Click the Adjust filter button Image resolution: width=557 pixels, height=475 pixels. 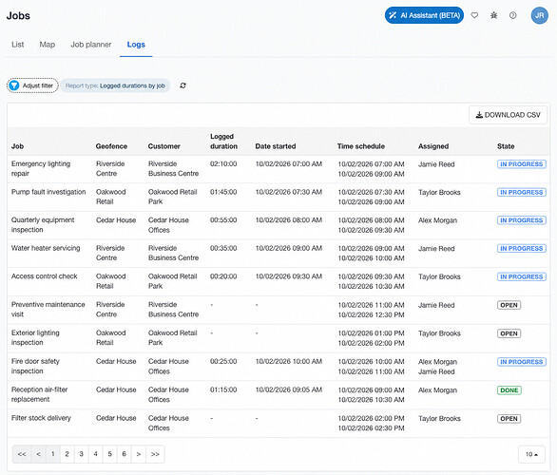pos(32,85)
